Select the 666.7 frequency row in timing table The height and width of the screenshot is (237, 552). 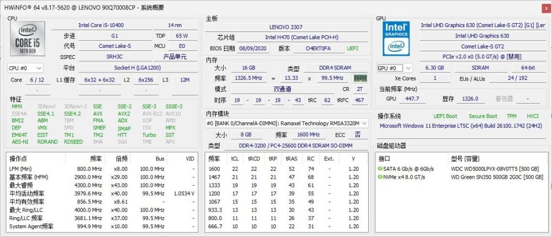(286, 227)
